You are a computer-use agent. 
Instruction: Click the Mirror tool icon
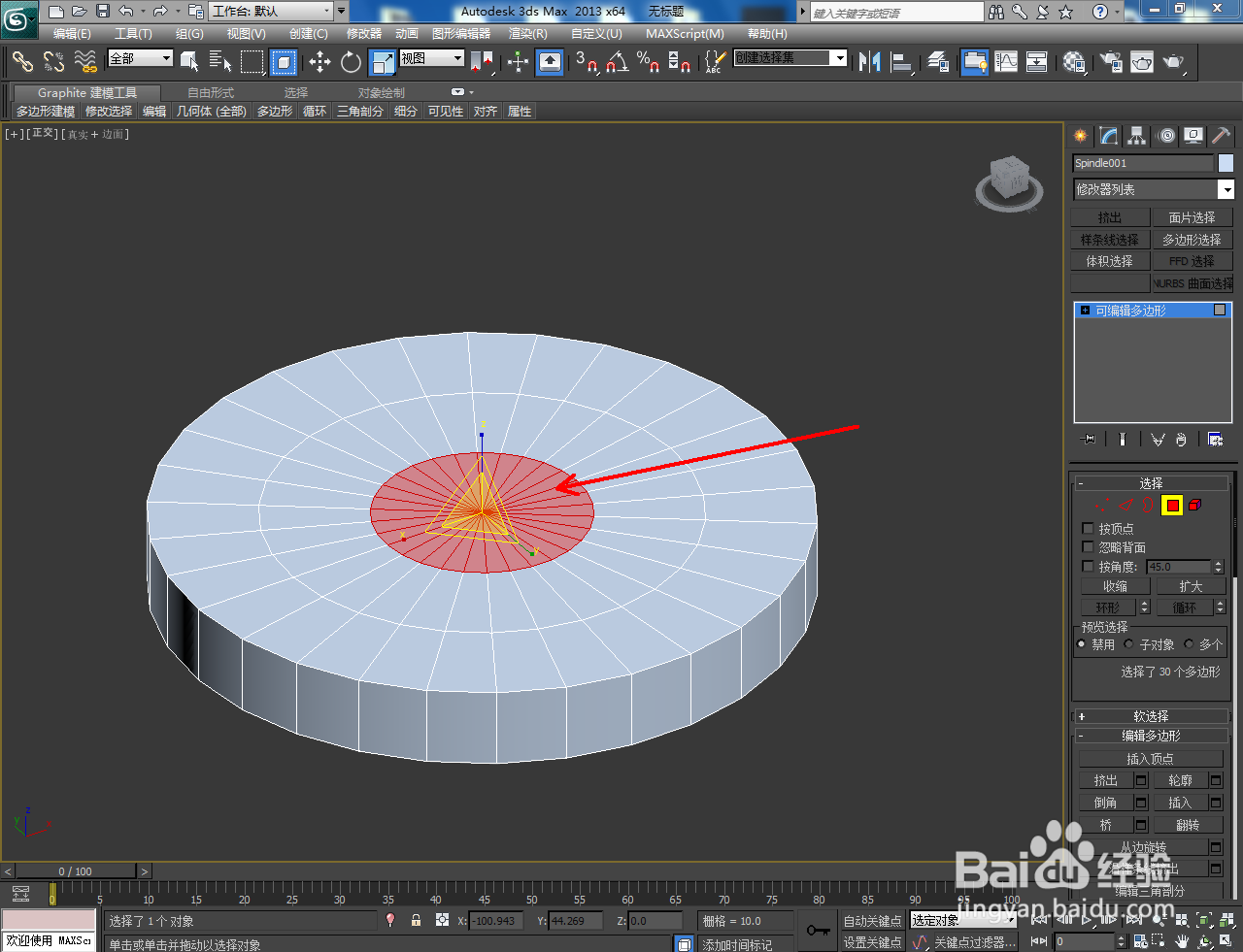[x=869, y=62]
